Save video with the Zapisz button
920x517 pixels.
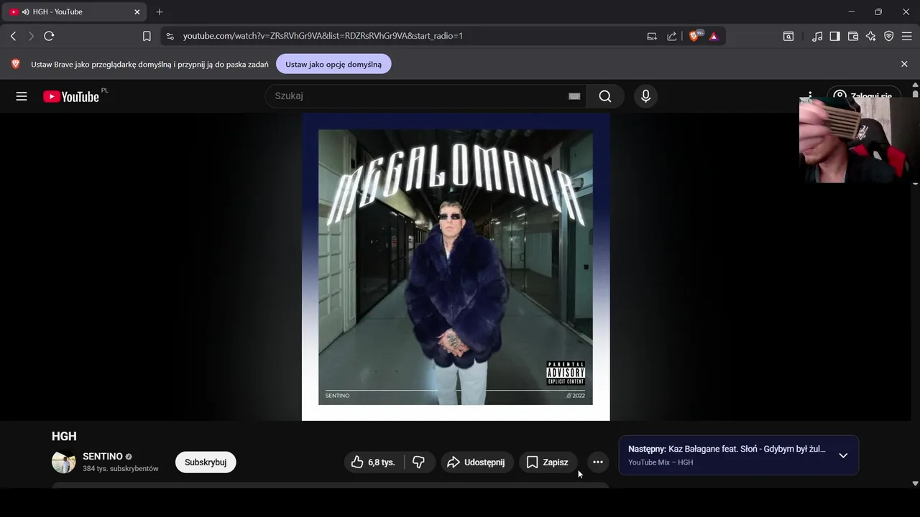coord(548,462)
